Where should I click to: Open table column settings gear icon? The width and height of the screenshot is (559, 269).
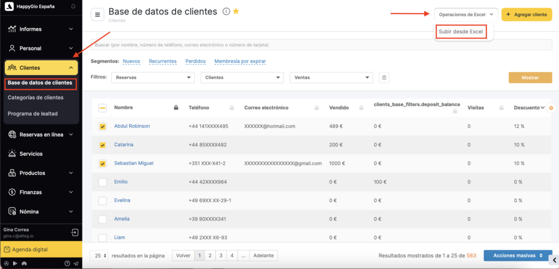551,108
